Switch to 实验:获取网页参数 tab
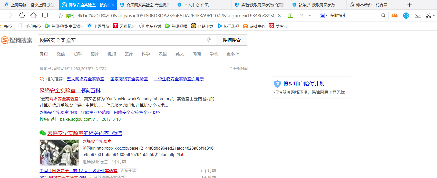The width and height of the screenshot is (437, 178). click(260, 5)
